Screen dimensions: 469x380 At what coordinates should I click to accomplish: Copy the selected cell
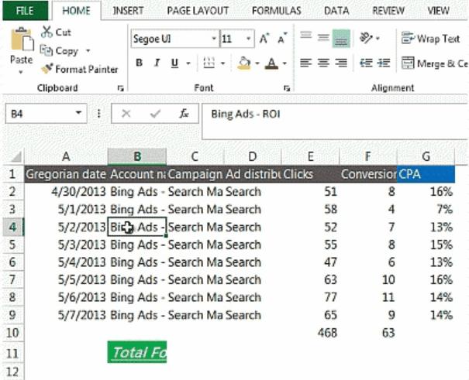point(59,51)
